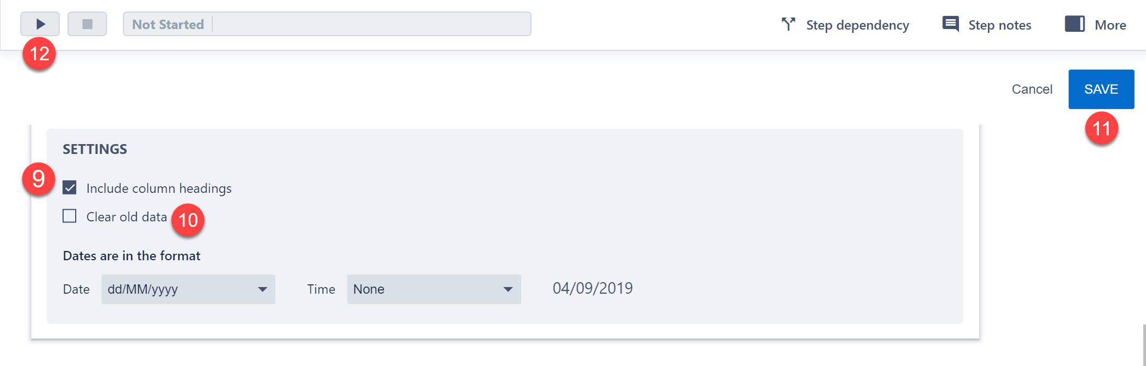
Task: Click the Step notes speech bubble icon
Action: click(x=950, y=24)
